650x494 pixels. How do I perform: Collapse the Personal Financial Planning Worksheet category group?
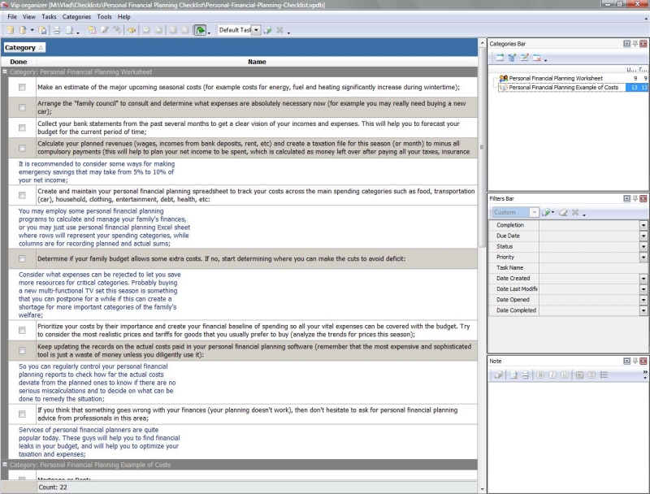click(5, 72)
